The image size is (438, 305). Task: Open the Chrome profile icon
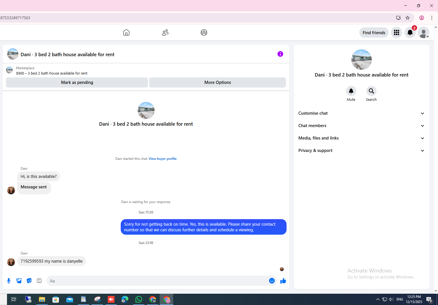point(422,18)
